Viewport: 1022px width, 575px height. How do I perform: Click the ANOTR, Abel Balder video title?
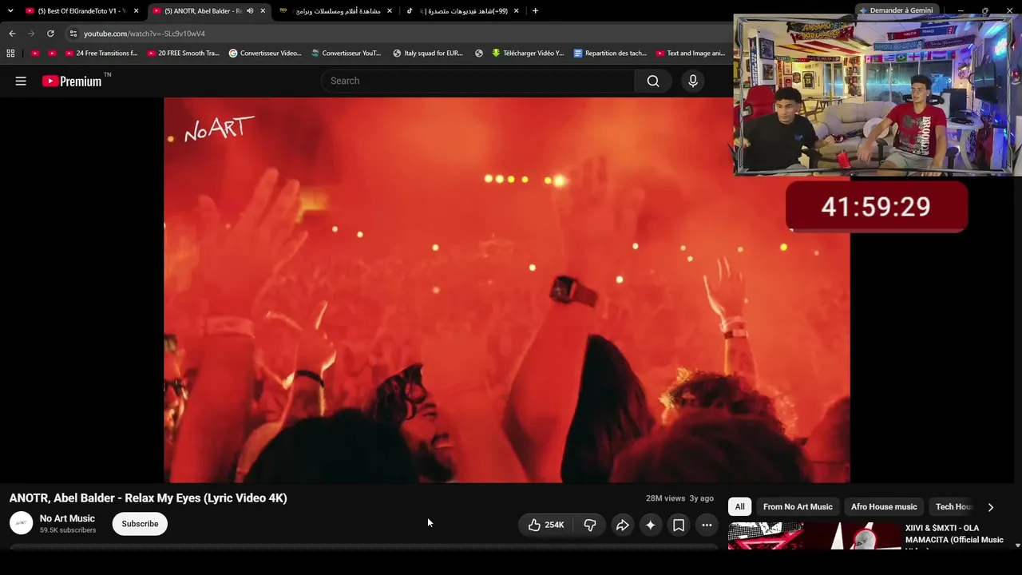point(148,498)
